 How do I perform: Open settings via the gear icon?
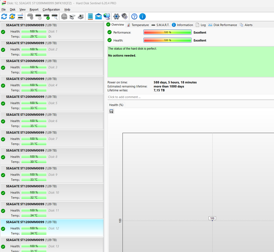coord(116,17)
